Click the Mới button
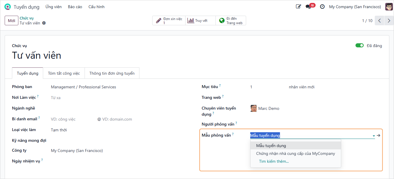The height and width of the screenshot is (179, 394). click(x=11, y=21)
